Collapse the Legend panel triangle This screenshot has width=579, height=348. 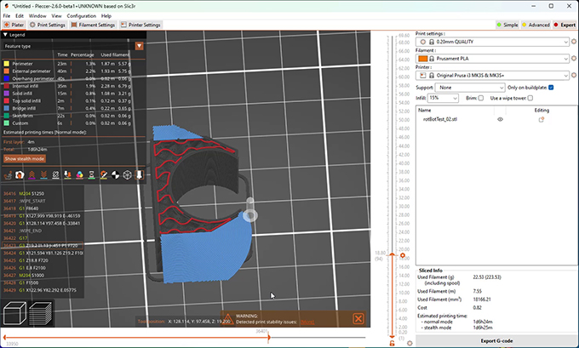click(5, 35)
